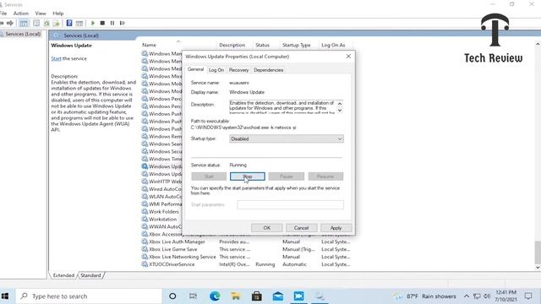Viewport: 541px width, 304px height.
Task: Click the Stop button in Service status
Action: [248, 176]
